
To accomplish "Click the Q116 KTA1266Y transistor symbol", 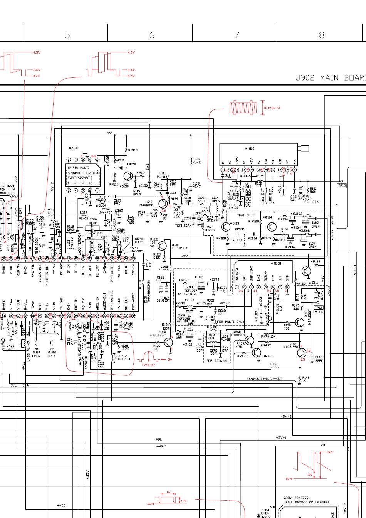I will 299,323.
